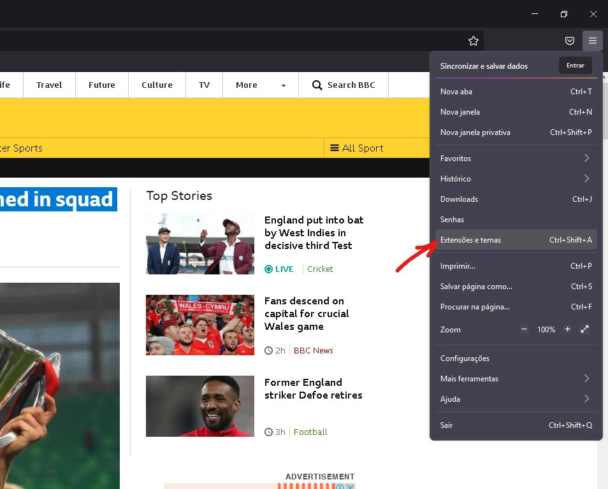Choose Imprimir... from menu

pyautogui.click(x=516, y=266)
